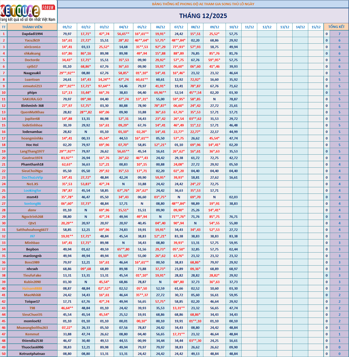Select the THÀNH VIÊN column header

pyautogui.click(x=32, y=27)
